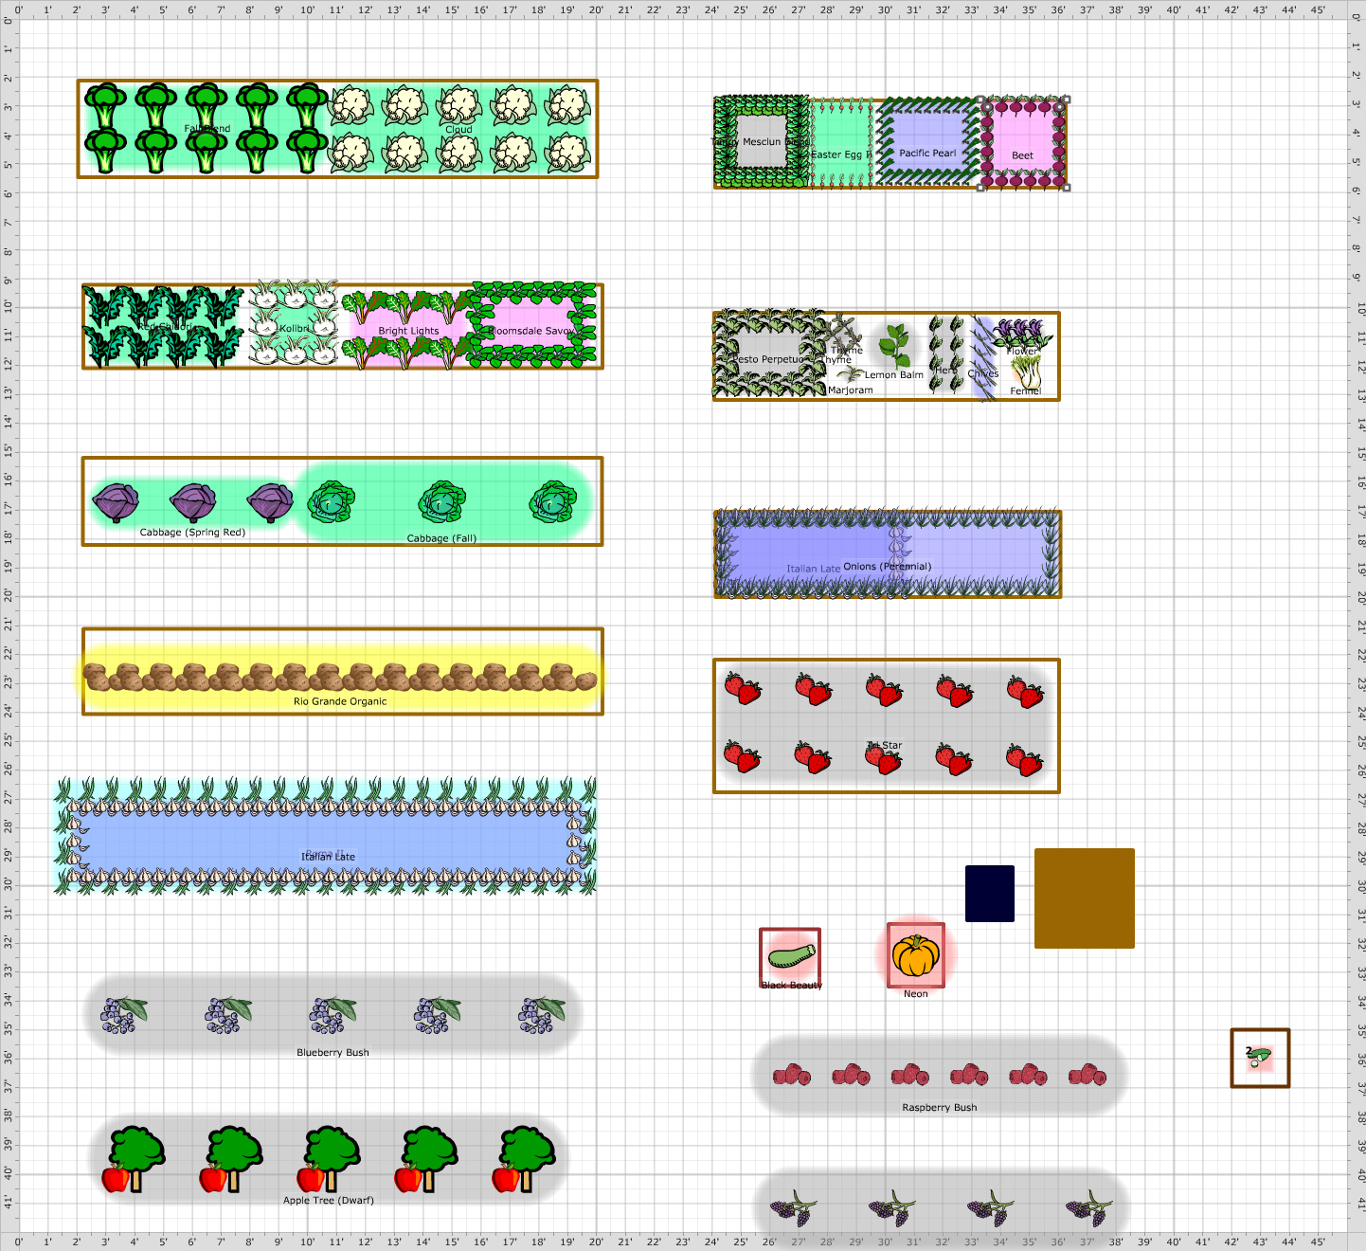1366x1251 pixels.
Task: Select the Tri Star strawberry label
Action: (885, 745)
